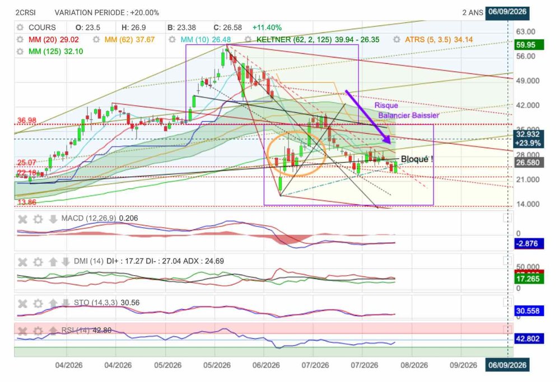
Task: Toggle the square box in STO panel
Action: (507, 303)
